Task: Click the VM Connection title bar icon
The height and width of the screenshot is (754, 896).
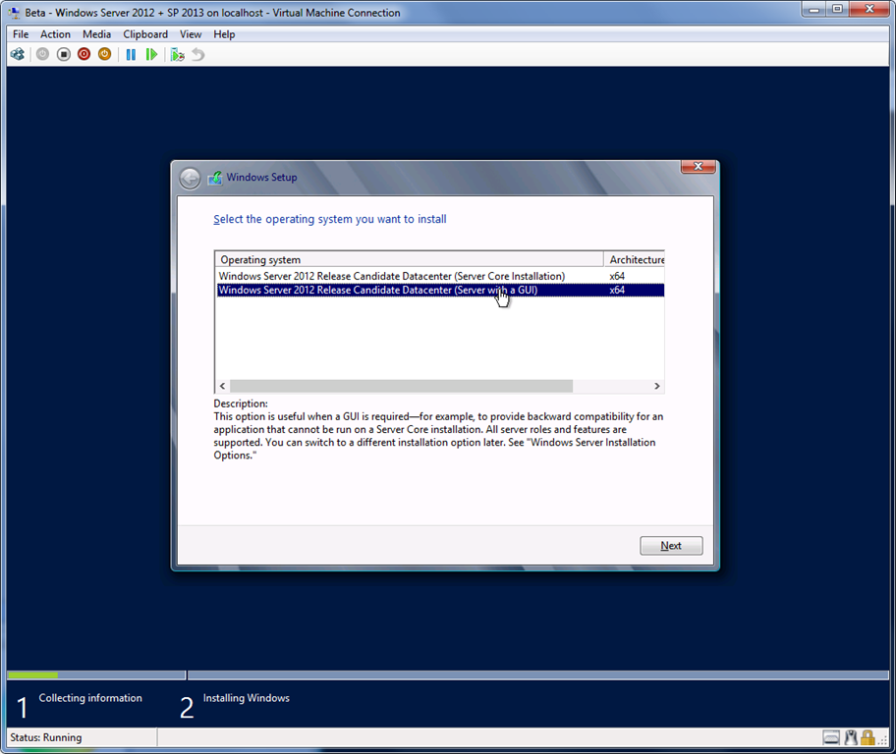Action: tap(14, 12)
